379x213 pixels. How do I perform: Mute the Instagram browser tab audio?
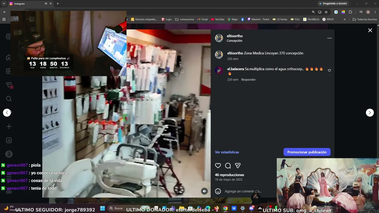46,4
